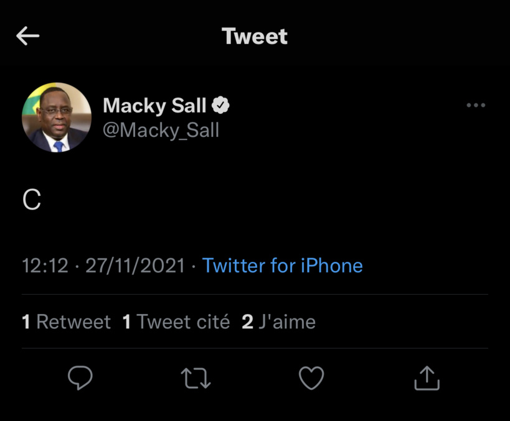Screen dimensions: 510x421
Task: Open '1 Retweet' to see retweeters
Action: click(65, 322)
